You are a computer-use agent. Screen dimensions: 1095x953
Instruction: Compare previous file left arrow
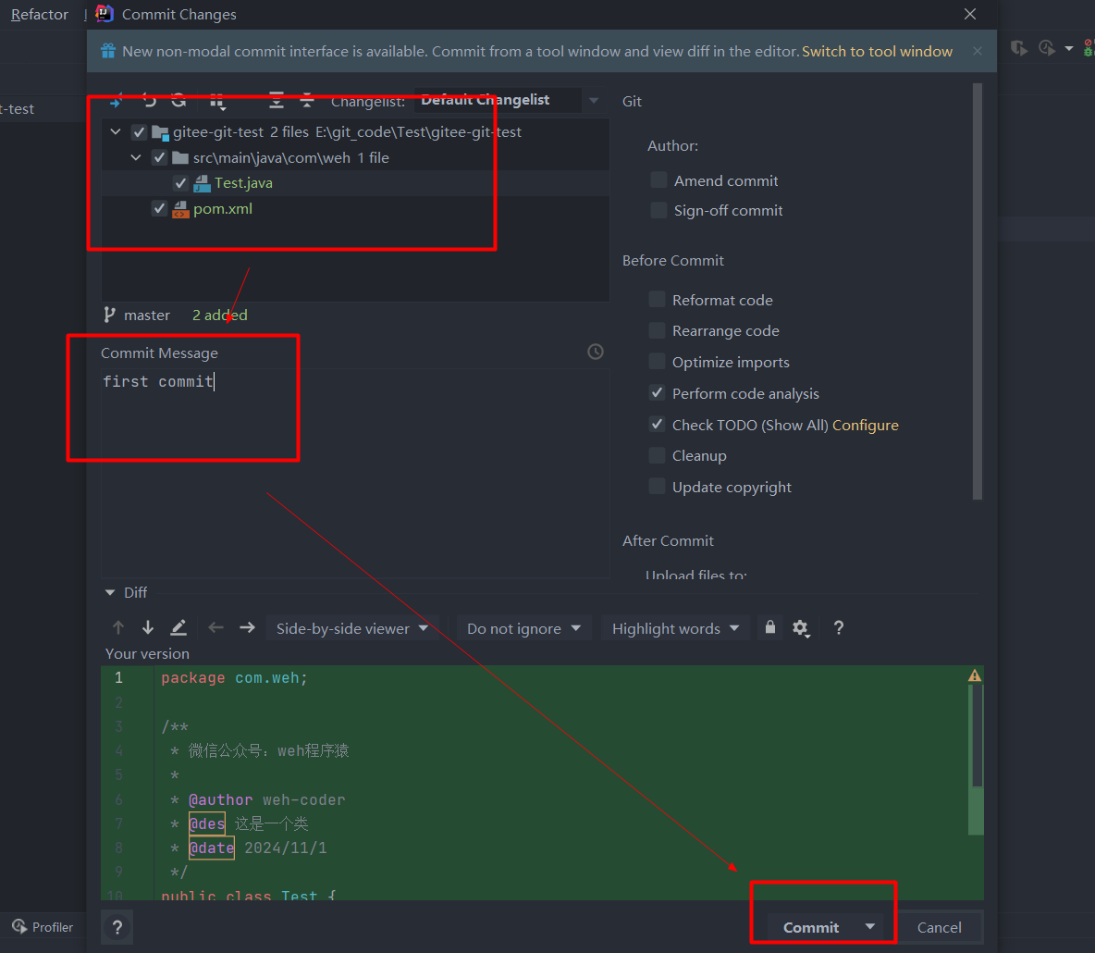(215, 627)
